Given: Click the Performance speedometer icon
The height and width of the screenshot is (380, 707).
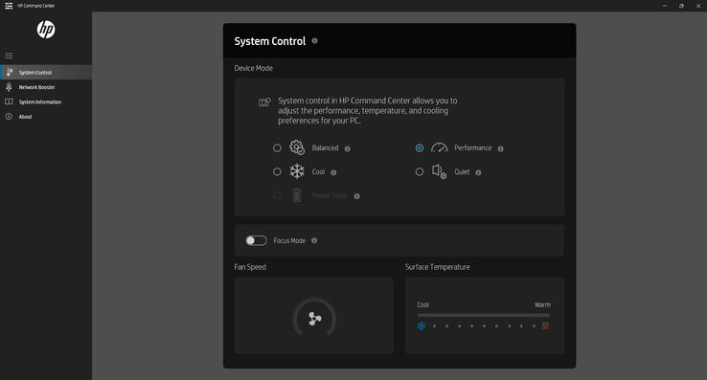Looking at the screenshot, I should 439,147.
